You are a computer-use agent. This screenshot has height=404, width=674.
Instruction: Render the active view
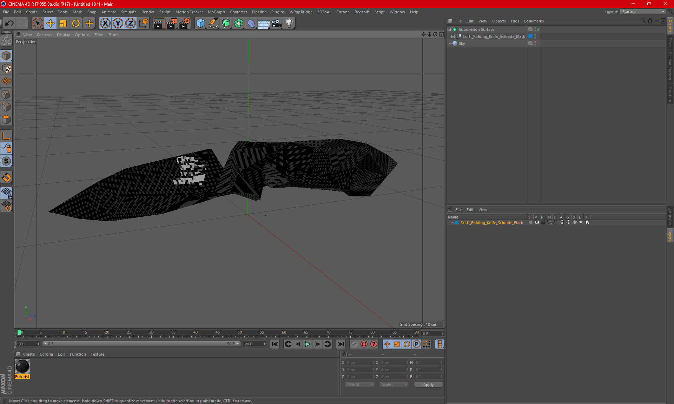(x=159, y=23)
